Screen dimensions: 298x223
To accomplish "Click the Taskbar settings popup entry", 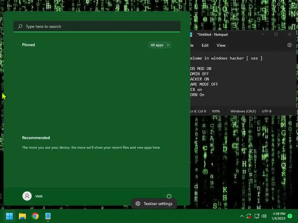I will click(154, 204).
